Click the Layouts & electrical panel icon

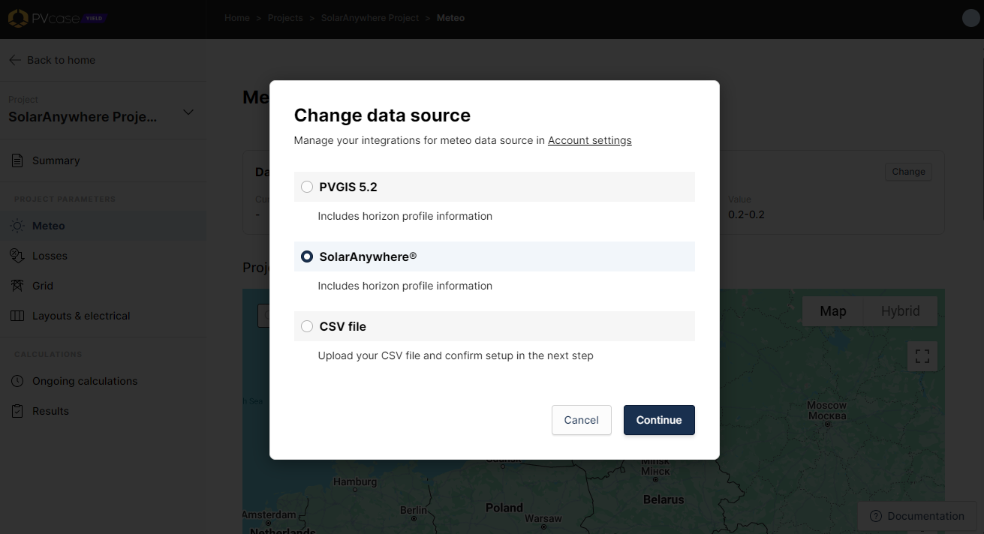(x=17, y=316)
